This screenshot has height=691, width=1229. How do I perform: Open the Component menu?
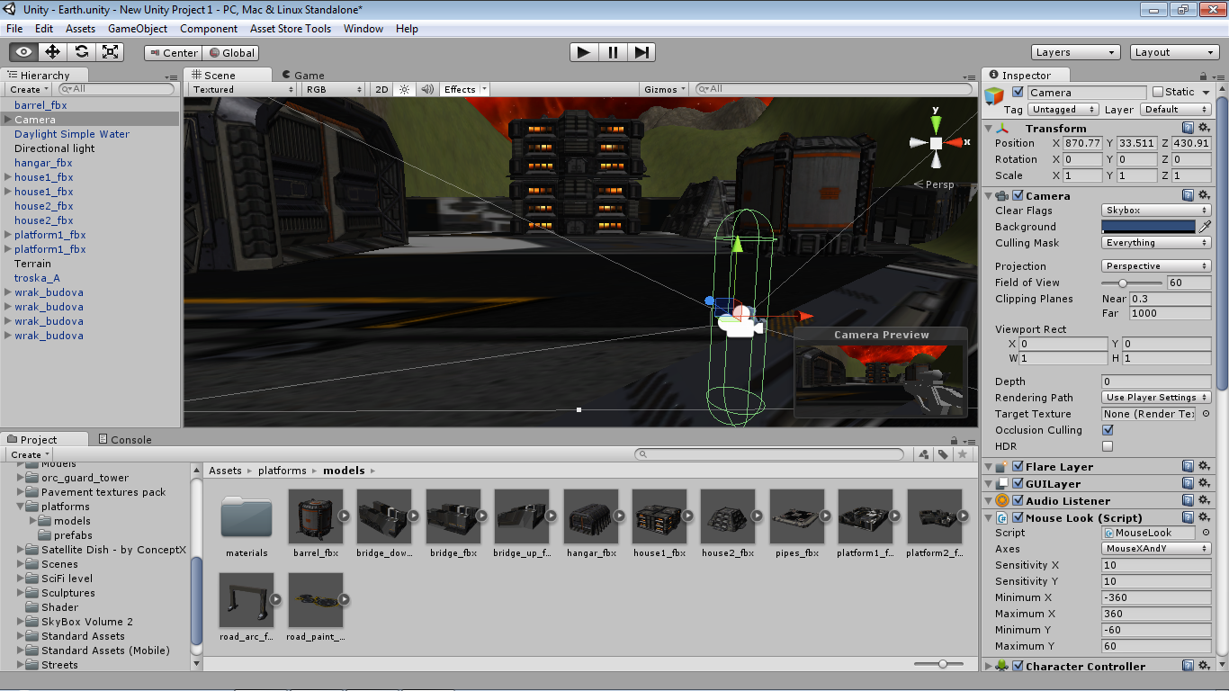tap(209, 29)
